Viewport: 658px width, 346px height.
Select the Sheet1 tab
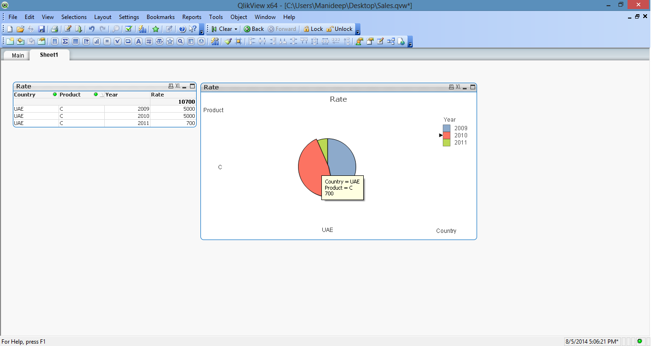point(49,55)
